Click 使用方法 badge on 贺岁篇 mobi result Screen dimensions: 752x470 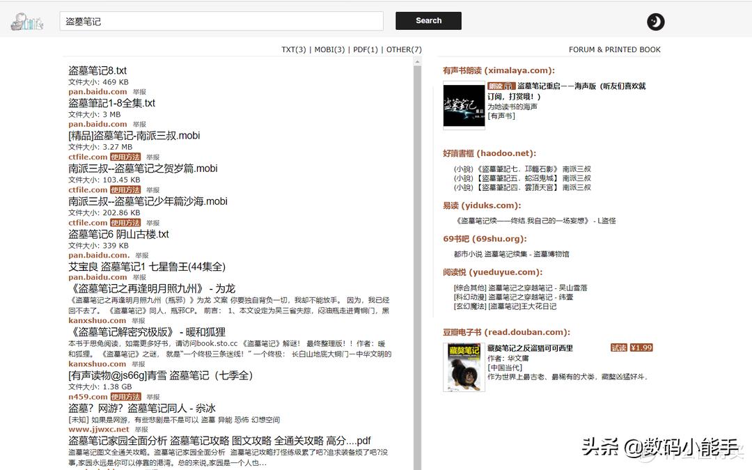(x=125, y=189)
